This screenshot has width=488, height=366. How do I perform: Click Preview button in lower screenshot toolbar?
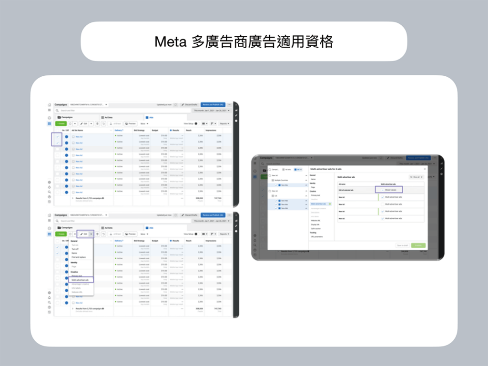pyautogui.click(x=131, y=234)
